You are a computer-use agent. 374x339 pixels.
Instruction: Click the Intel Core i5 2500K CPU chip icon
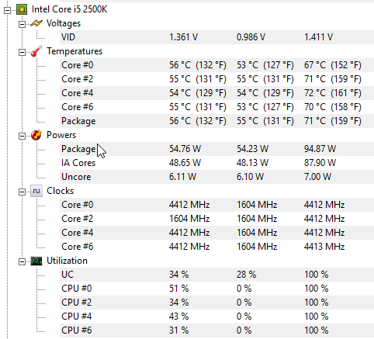click(22, 9)
